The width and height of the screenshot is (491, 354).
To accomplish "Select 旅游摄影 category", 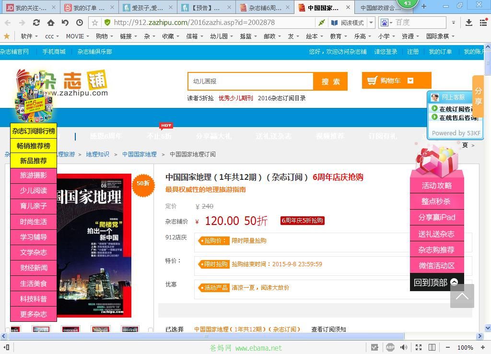I will click(34, 176).
